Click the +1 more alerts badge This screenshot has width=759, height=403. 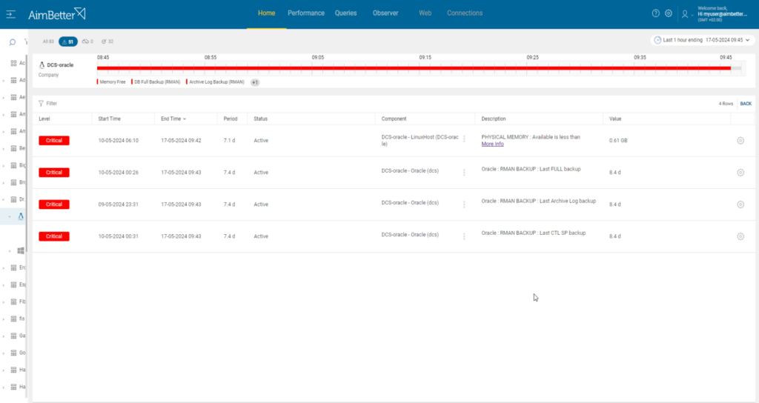[x=255, y=83]
